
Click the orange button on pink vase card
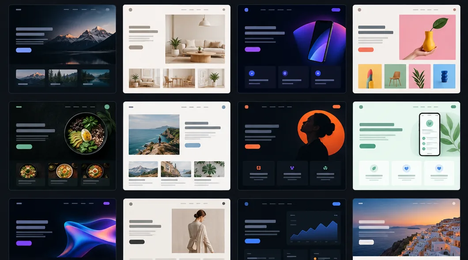(366, 50)
